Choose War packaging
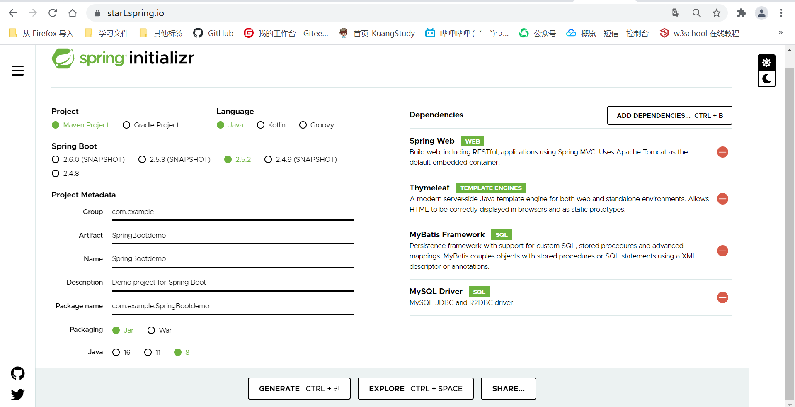The height and width of the screenshot is (407, 795). click(160, 330)
